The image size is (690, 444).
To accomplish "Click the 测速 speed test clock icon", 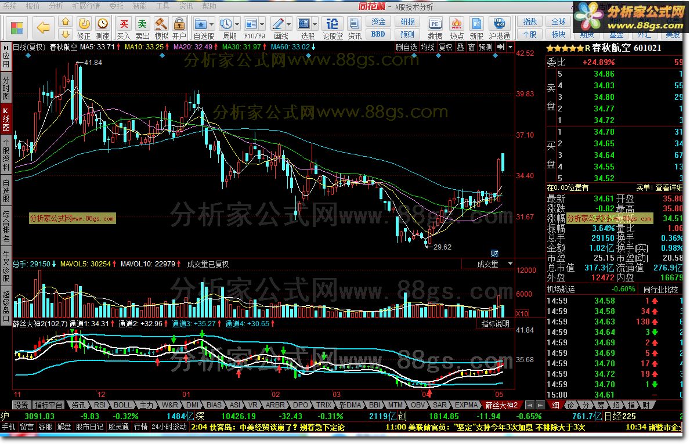I will point(103,24).
